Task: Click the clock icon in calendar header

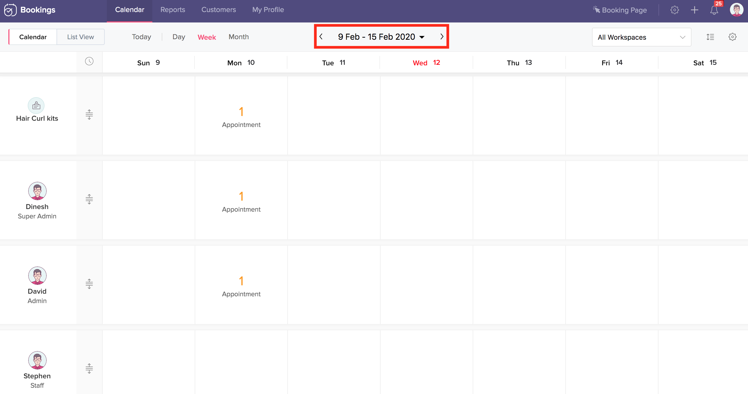Action: pos(89,61)
